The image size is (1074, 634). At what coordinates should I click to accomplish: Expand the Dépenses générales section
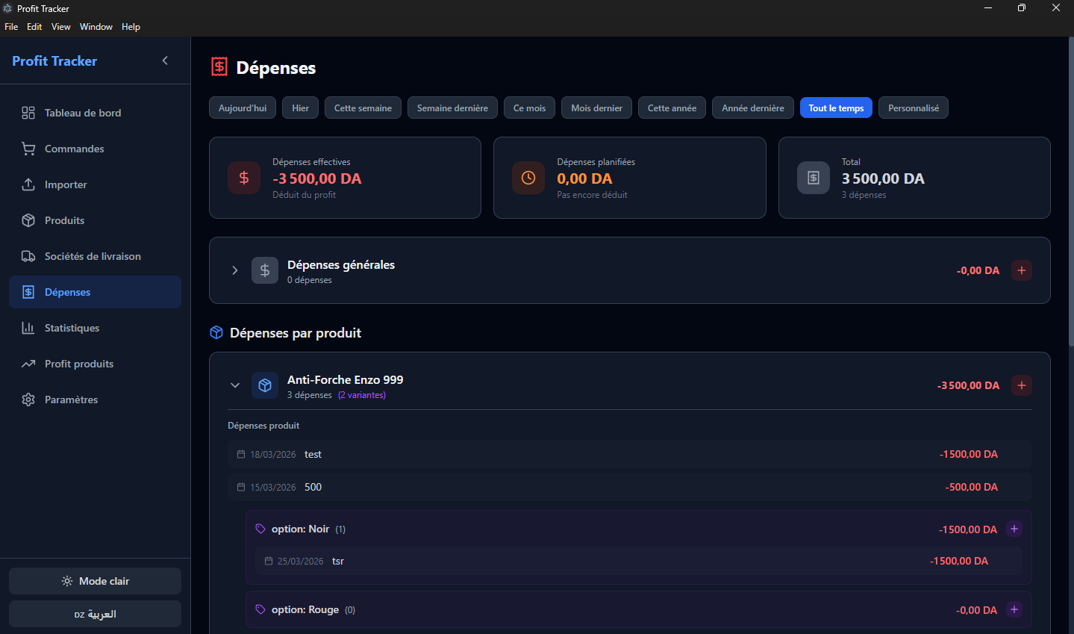coord(235,270)
